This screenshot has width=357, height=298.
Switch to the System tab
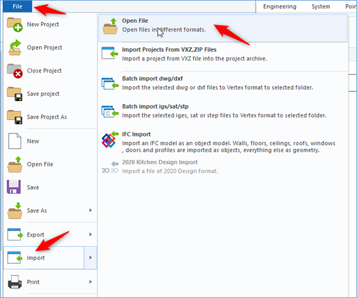coord(321,6)
